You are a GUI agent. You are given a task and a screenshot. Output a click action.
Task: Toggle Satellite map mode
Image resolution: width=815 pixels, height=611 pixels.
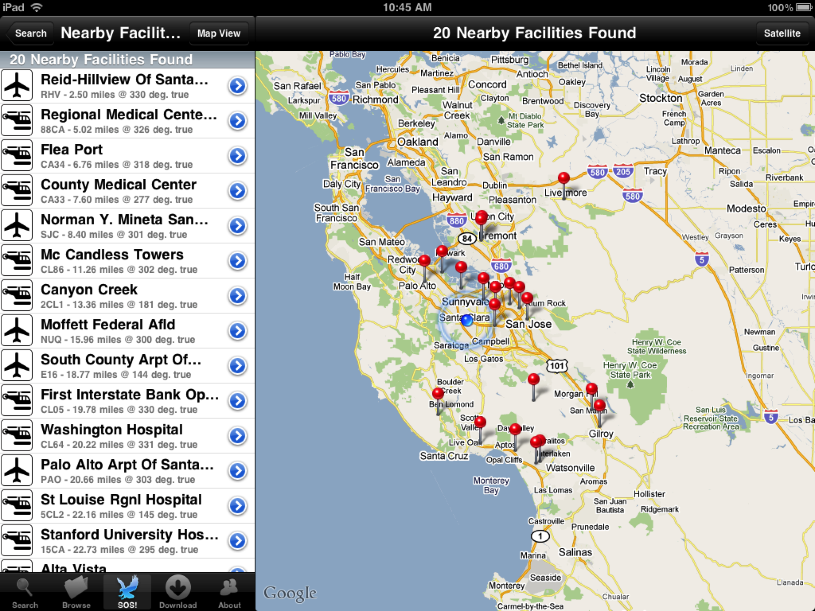click(x=782, y=33)
